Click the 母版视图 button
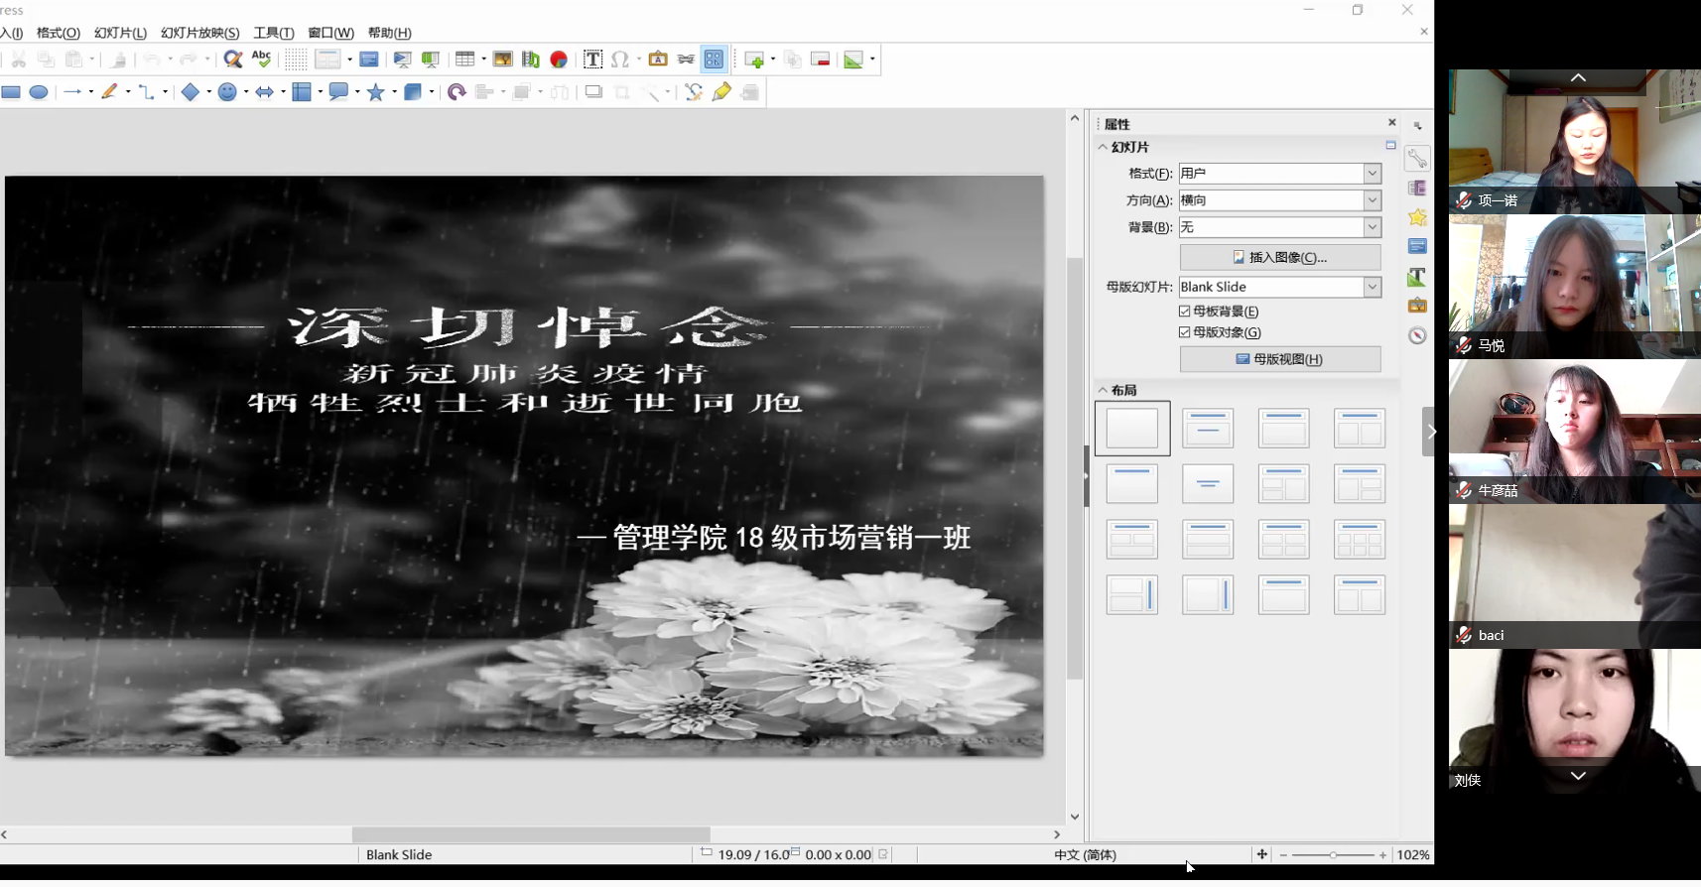 click(x=1279, y=359)
